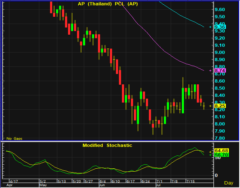Click the 5/27 date label
The height and width of the screenshot is (188, 240).
(x=89, y=182)
